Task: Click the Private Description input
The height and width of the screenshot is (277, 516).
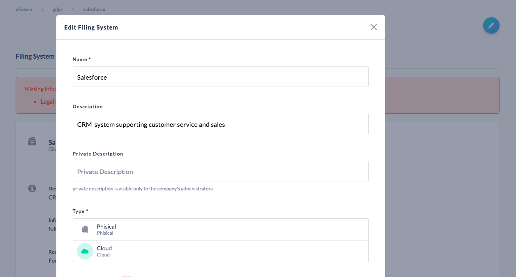Action: [220, 171]
